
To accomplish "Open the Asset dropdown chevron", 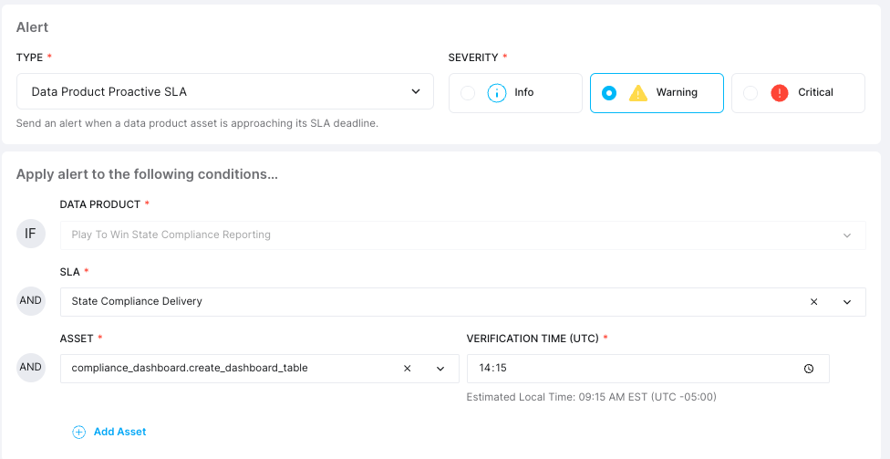I will coord(440,369).
